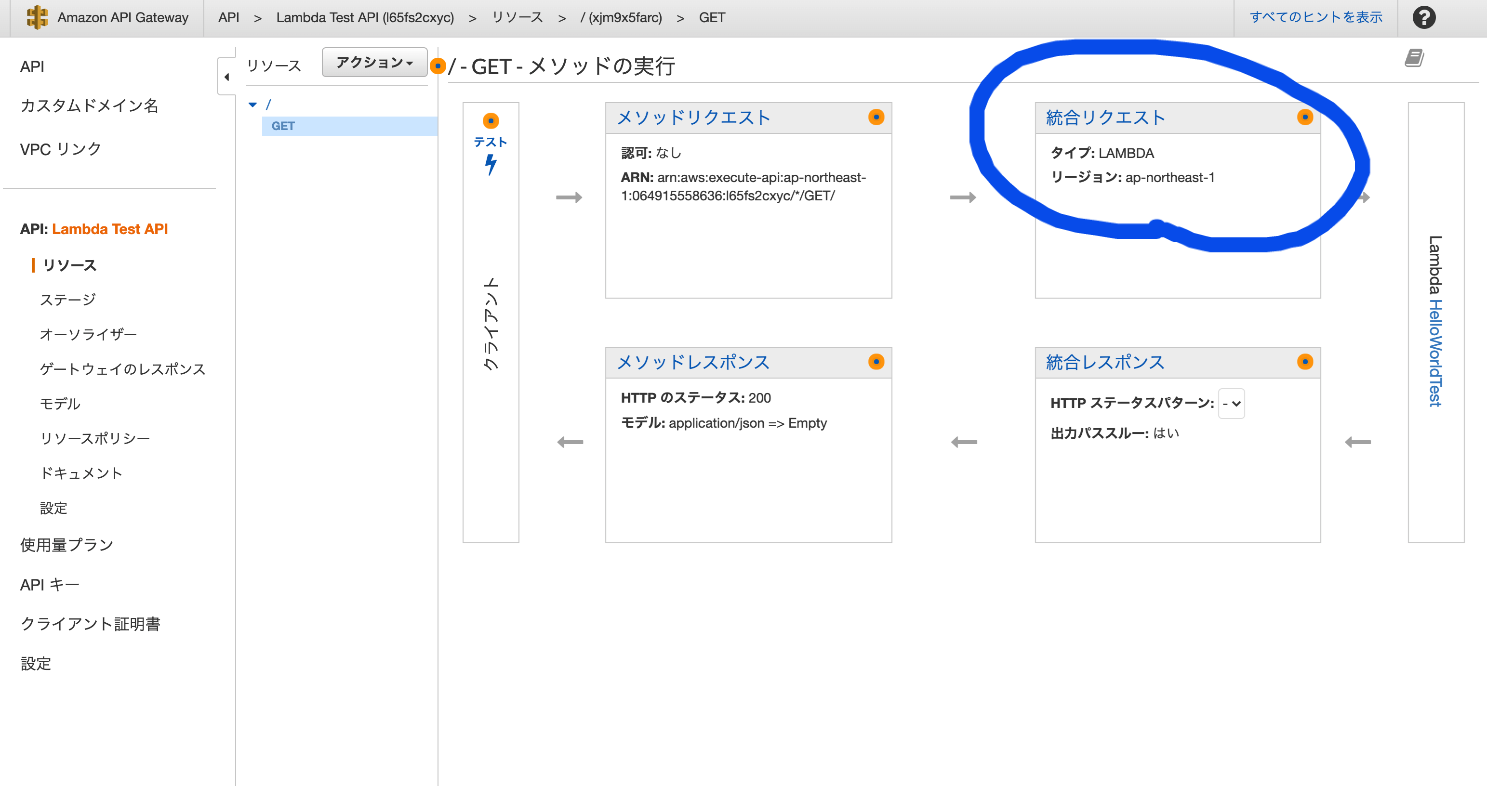Click the orange status dot on メソッドリクエスト header

click(x=876, y=117)
